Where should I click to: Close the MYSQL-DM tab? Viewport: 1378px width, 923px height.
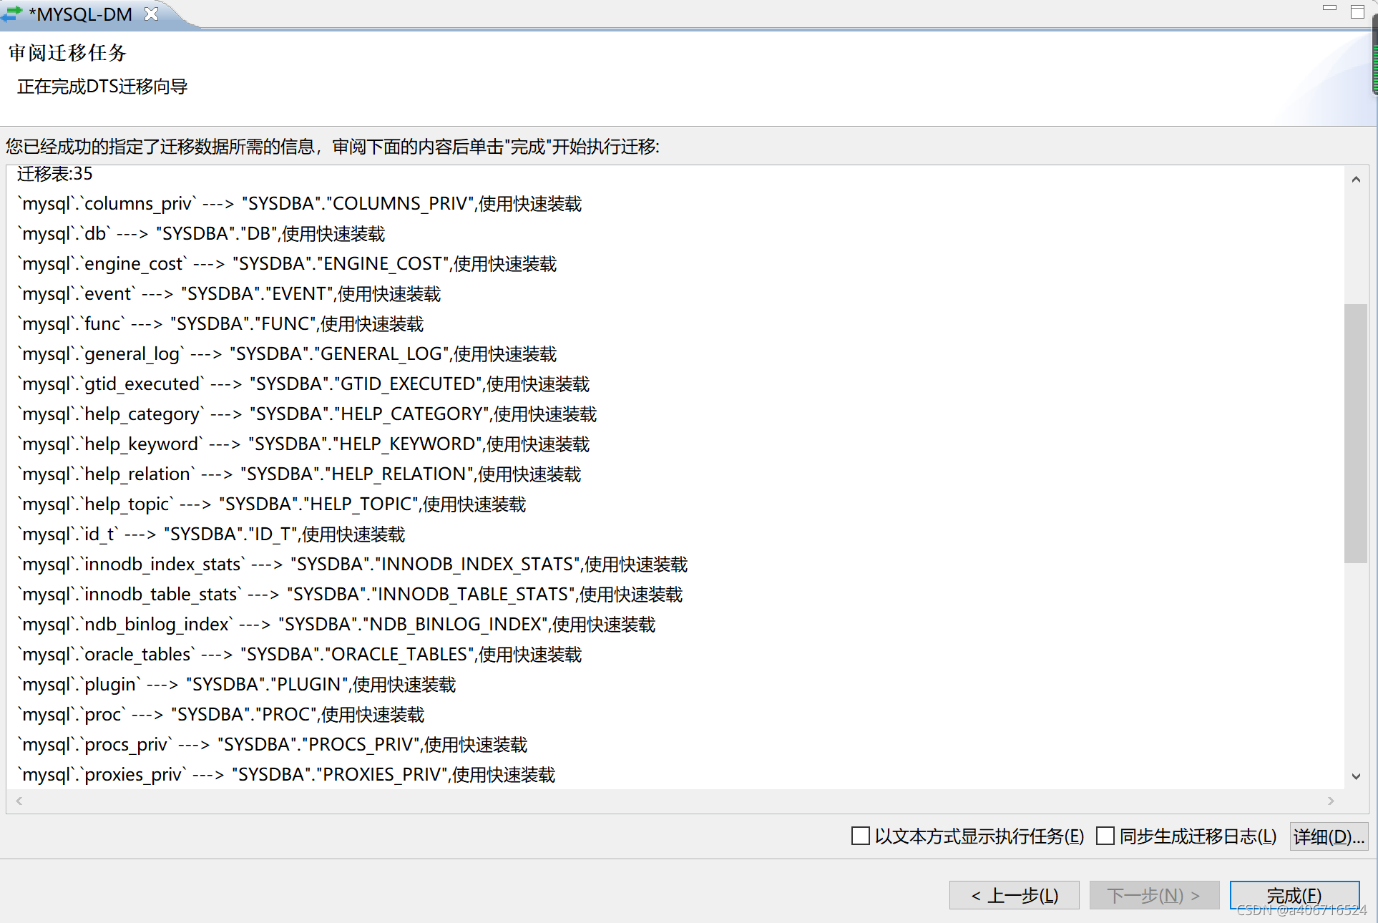pyautogui.click(x=151, y=14)
